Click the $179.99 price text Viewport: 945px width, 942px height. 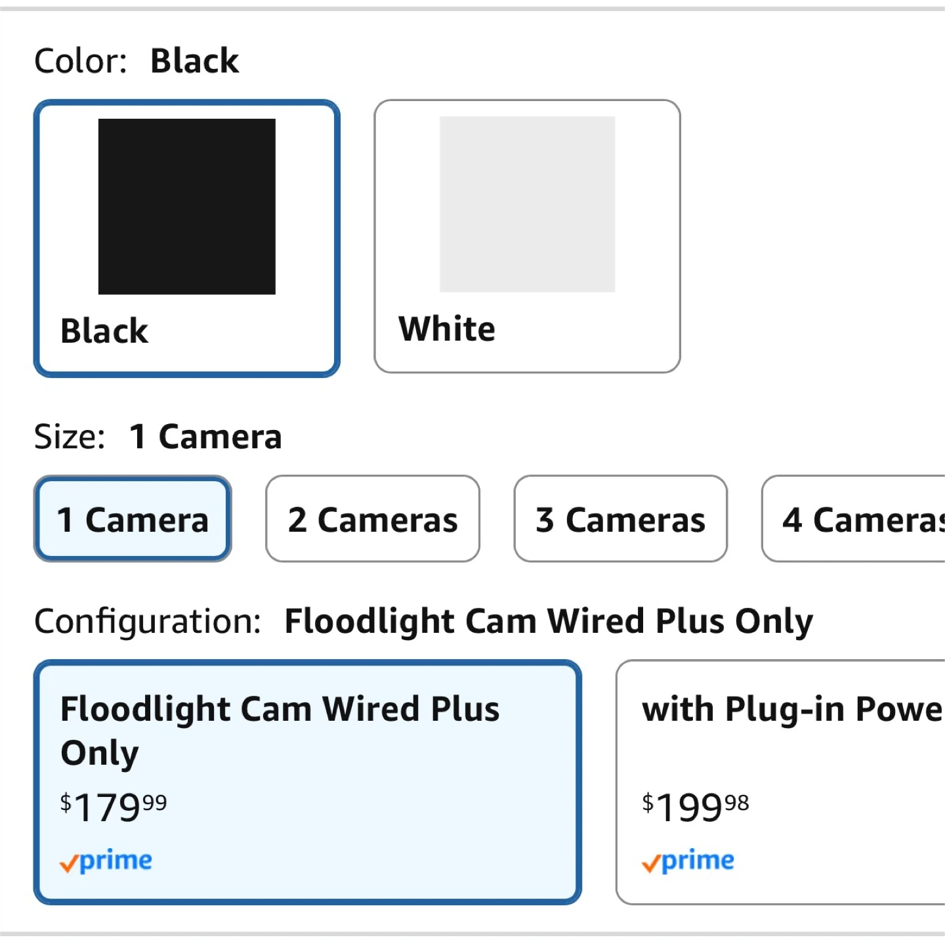point(113,807)
